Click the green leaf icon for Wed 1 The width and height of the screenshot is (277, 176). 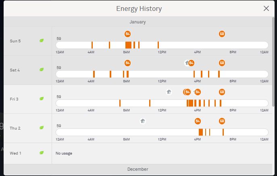coord(42,153)
